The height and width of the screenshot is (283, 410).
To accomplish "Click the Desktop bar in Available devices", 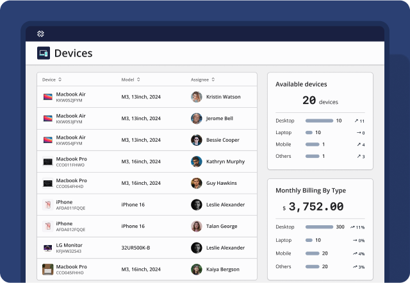I will (x=319, y=121).
